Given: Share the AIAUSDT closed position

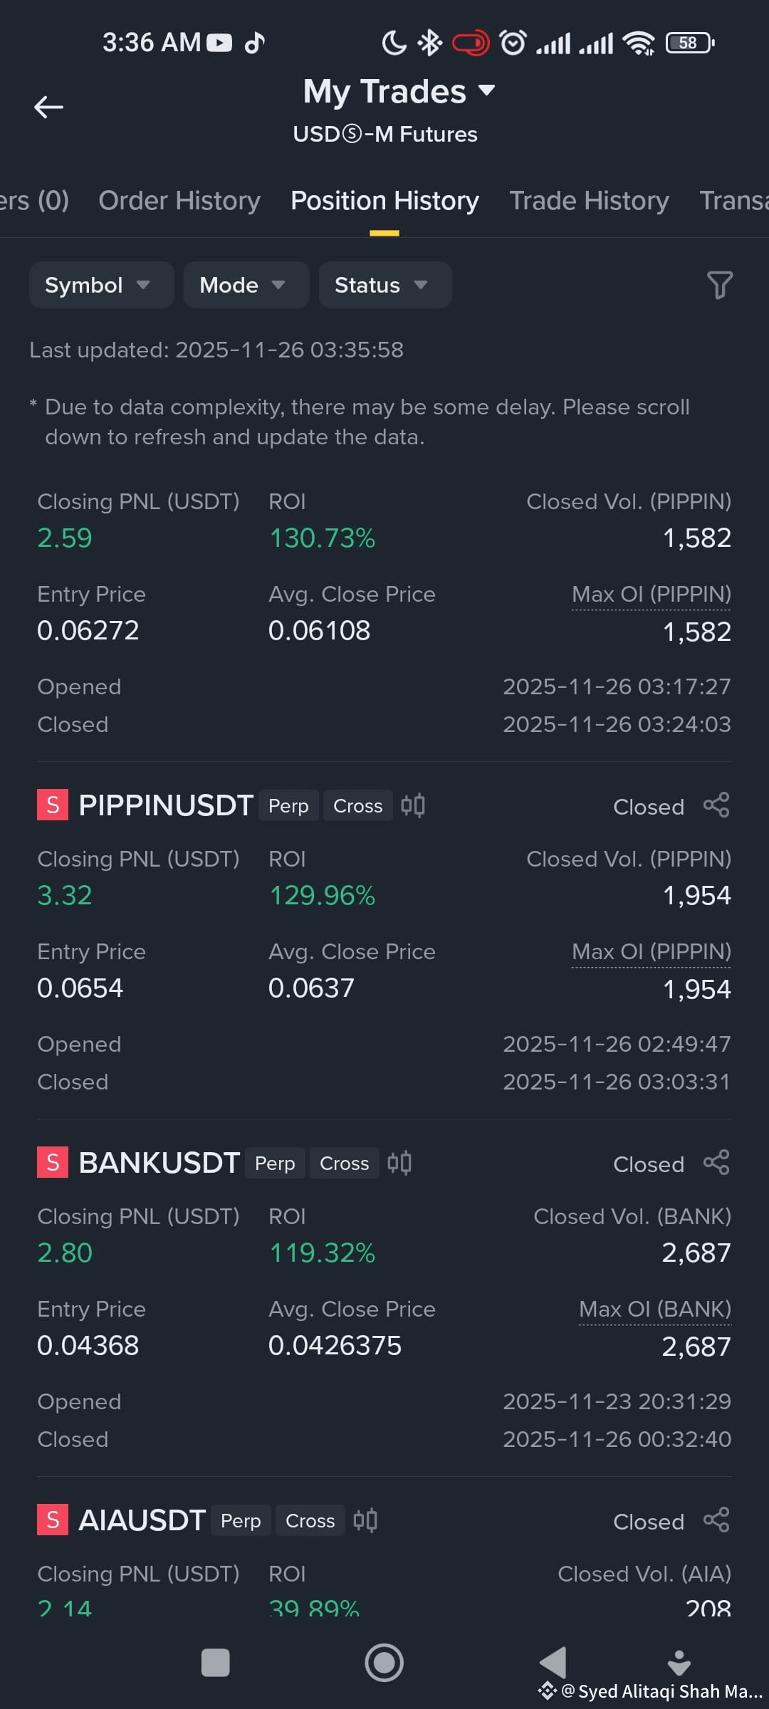Looking at the screenshot, I should (716, 1520).
